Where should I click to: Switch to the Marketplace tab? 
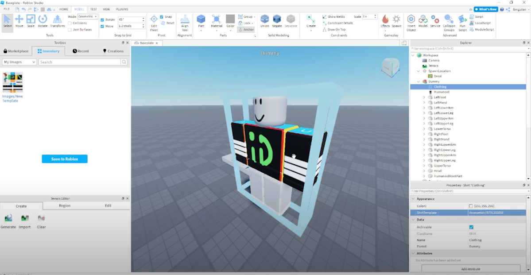16,51
